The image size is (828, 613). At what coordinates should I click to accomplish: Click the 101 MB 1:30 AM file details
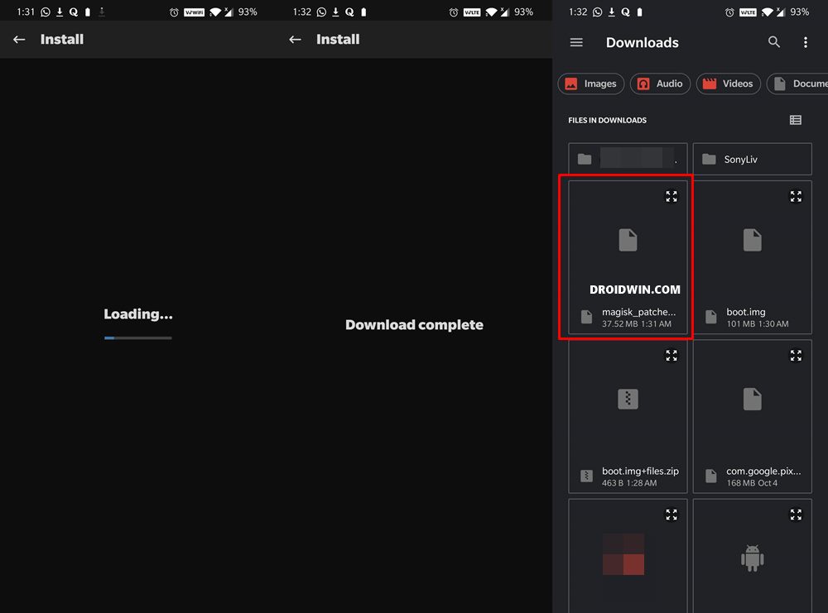(758, 324)
